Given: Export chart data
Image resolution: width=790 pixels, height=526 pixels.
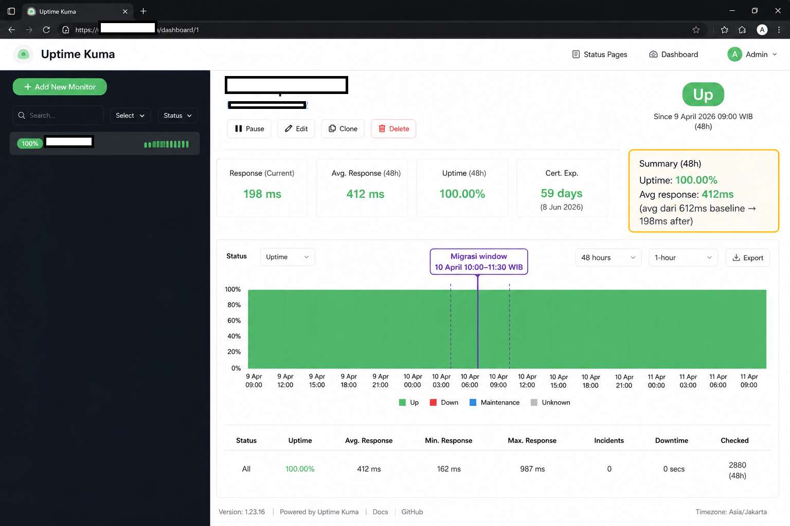Looking at the screenshot, I should coord(748,257).
